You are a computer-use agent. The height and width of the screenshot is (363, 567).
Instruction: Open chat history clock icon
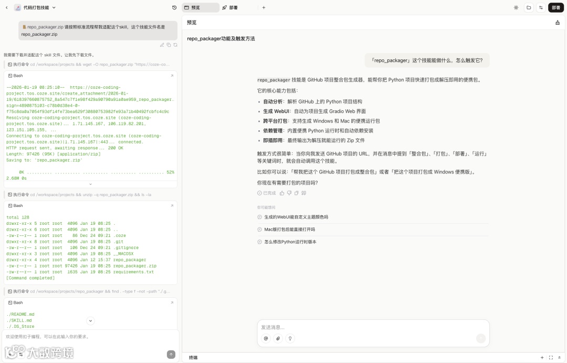coord(174,7)
